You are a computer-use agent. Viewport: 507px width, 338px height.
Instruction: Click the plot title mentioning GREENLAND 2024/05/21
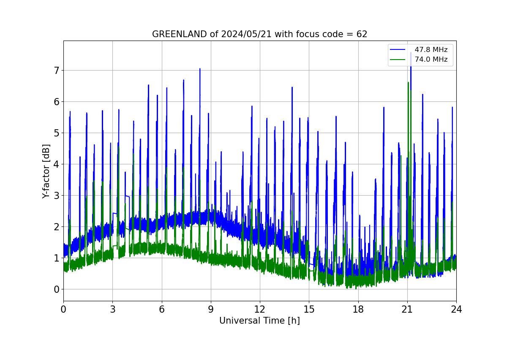259,35
